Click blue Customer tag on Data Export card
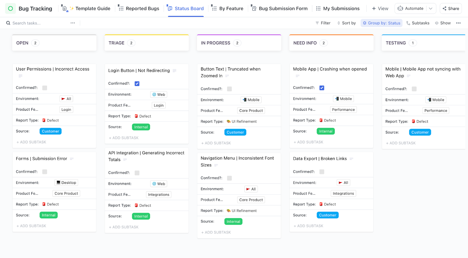This screenshot has width=468, height=258. (x=328, y=215)
